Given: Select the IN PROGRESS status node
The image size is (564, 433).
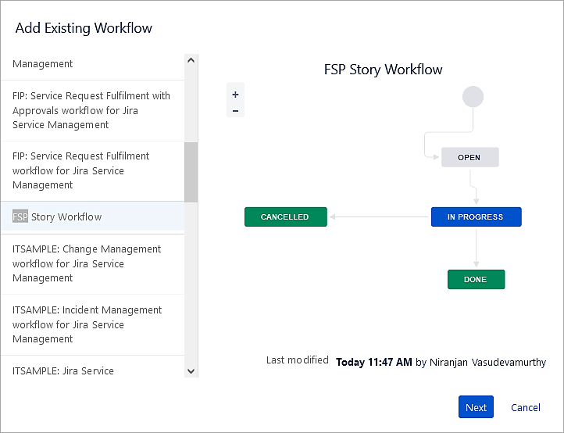Looking at the screenshot, I should coord(476,217).
